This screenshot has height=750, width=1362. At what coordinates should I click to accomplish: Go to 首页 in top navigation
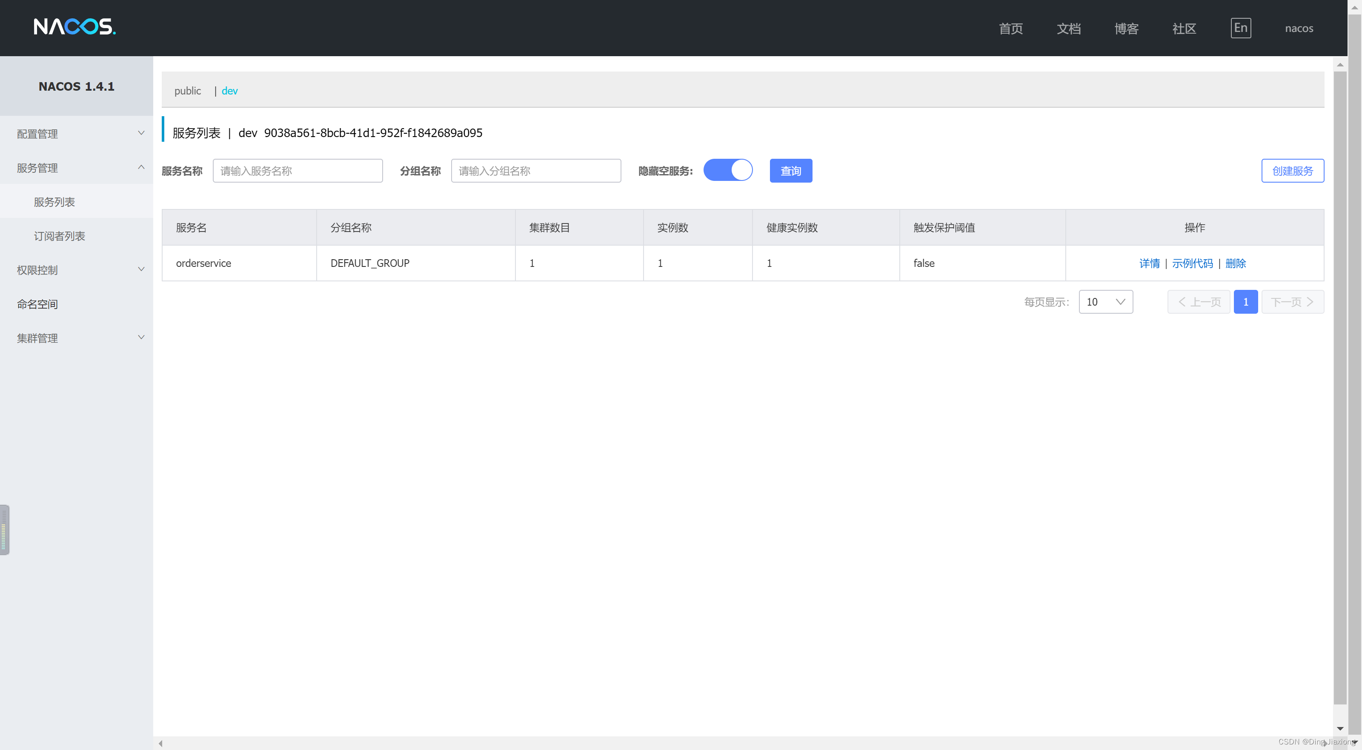(x=1011, y=29)
